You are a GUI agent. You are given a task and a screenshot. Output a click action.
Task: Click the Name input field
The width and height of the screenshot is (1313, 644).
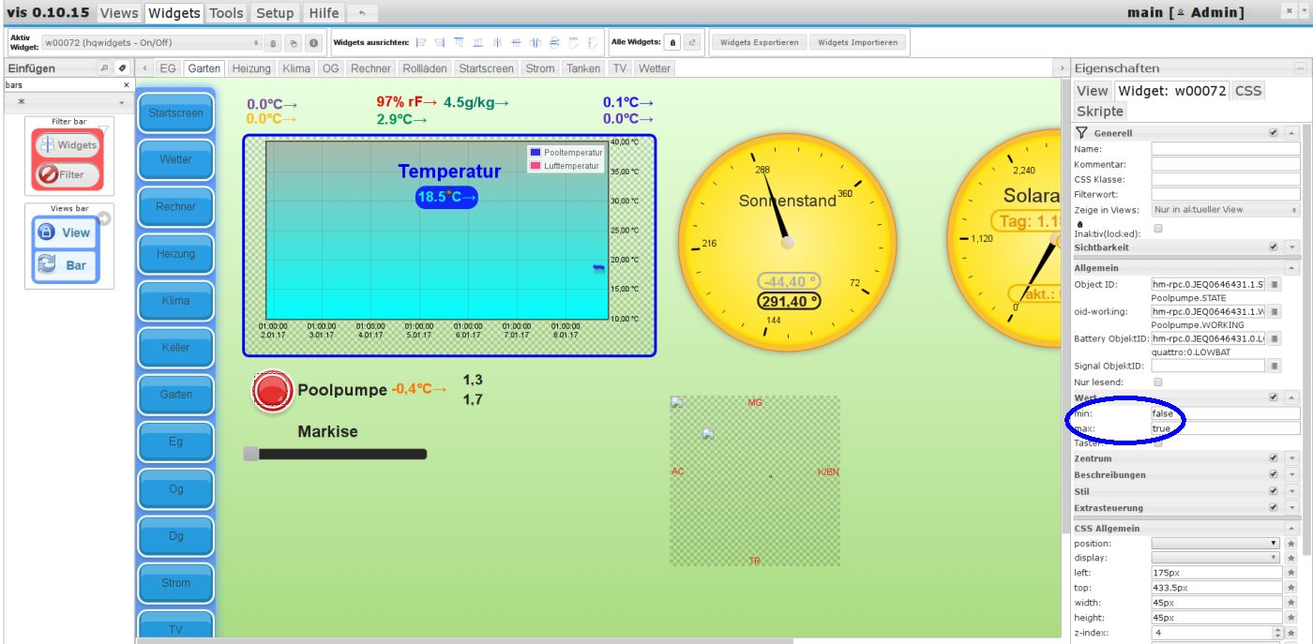(x=1225, y=148)
